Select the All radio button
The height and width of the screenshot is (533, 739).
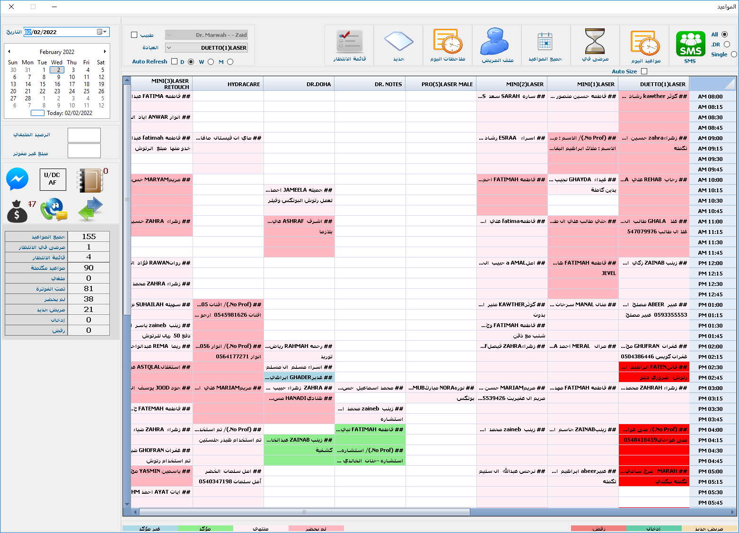[724, 35]
